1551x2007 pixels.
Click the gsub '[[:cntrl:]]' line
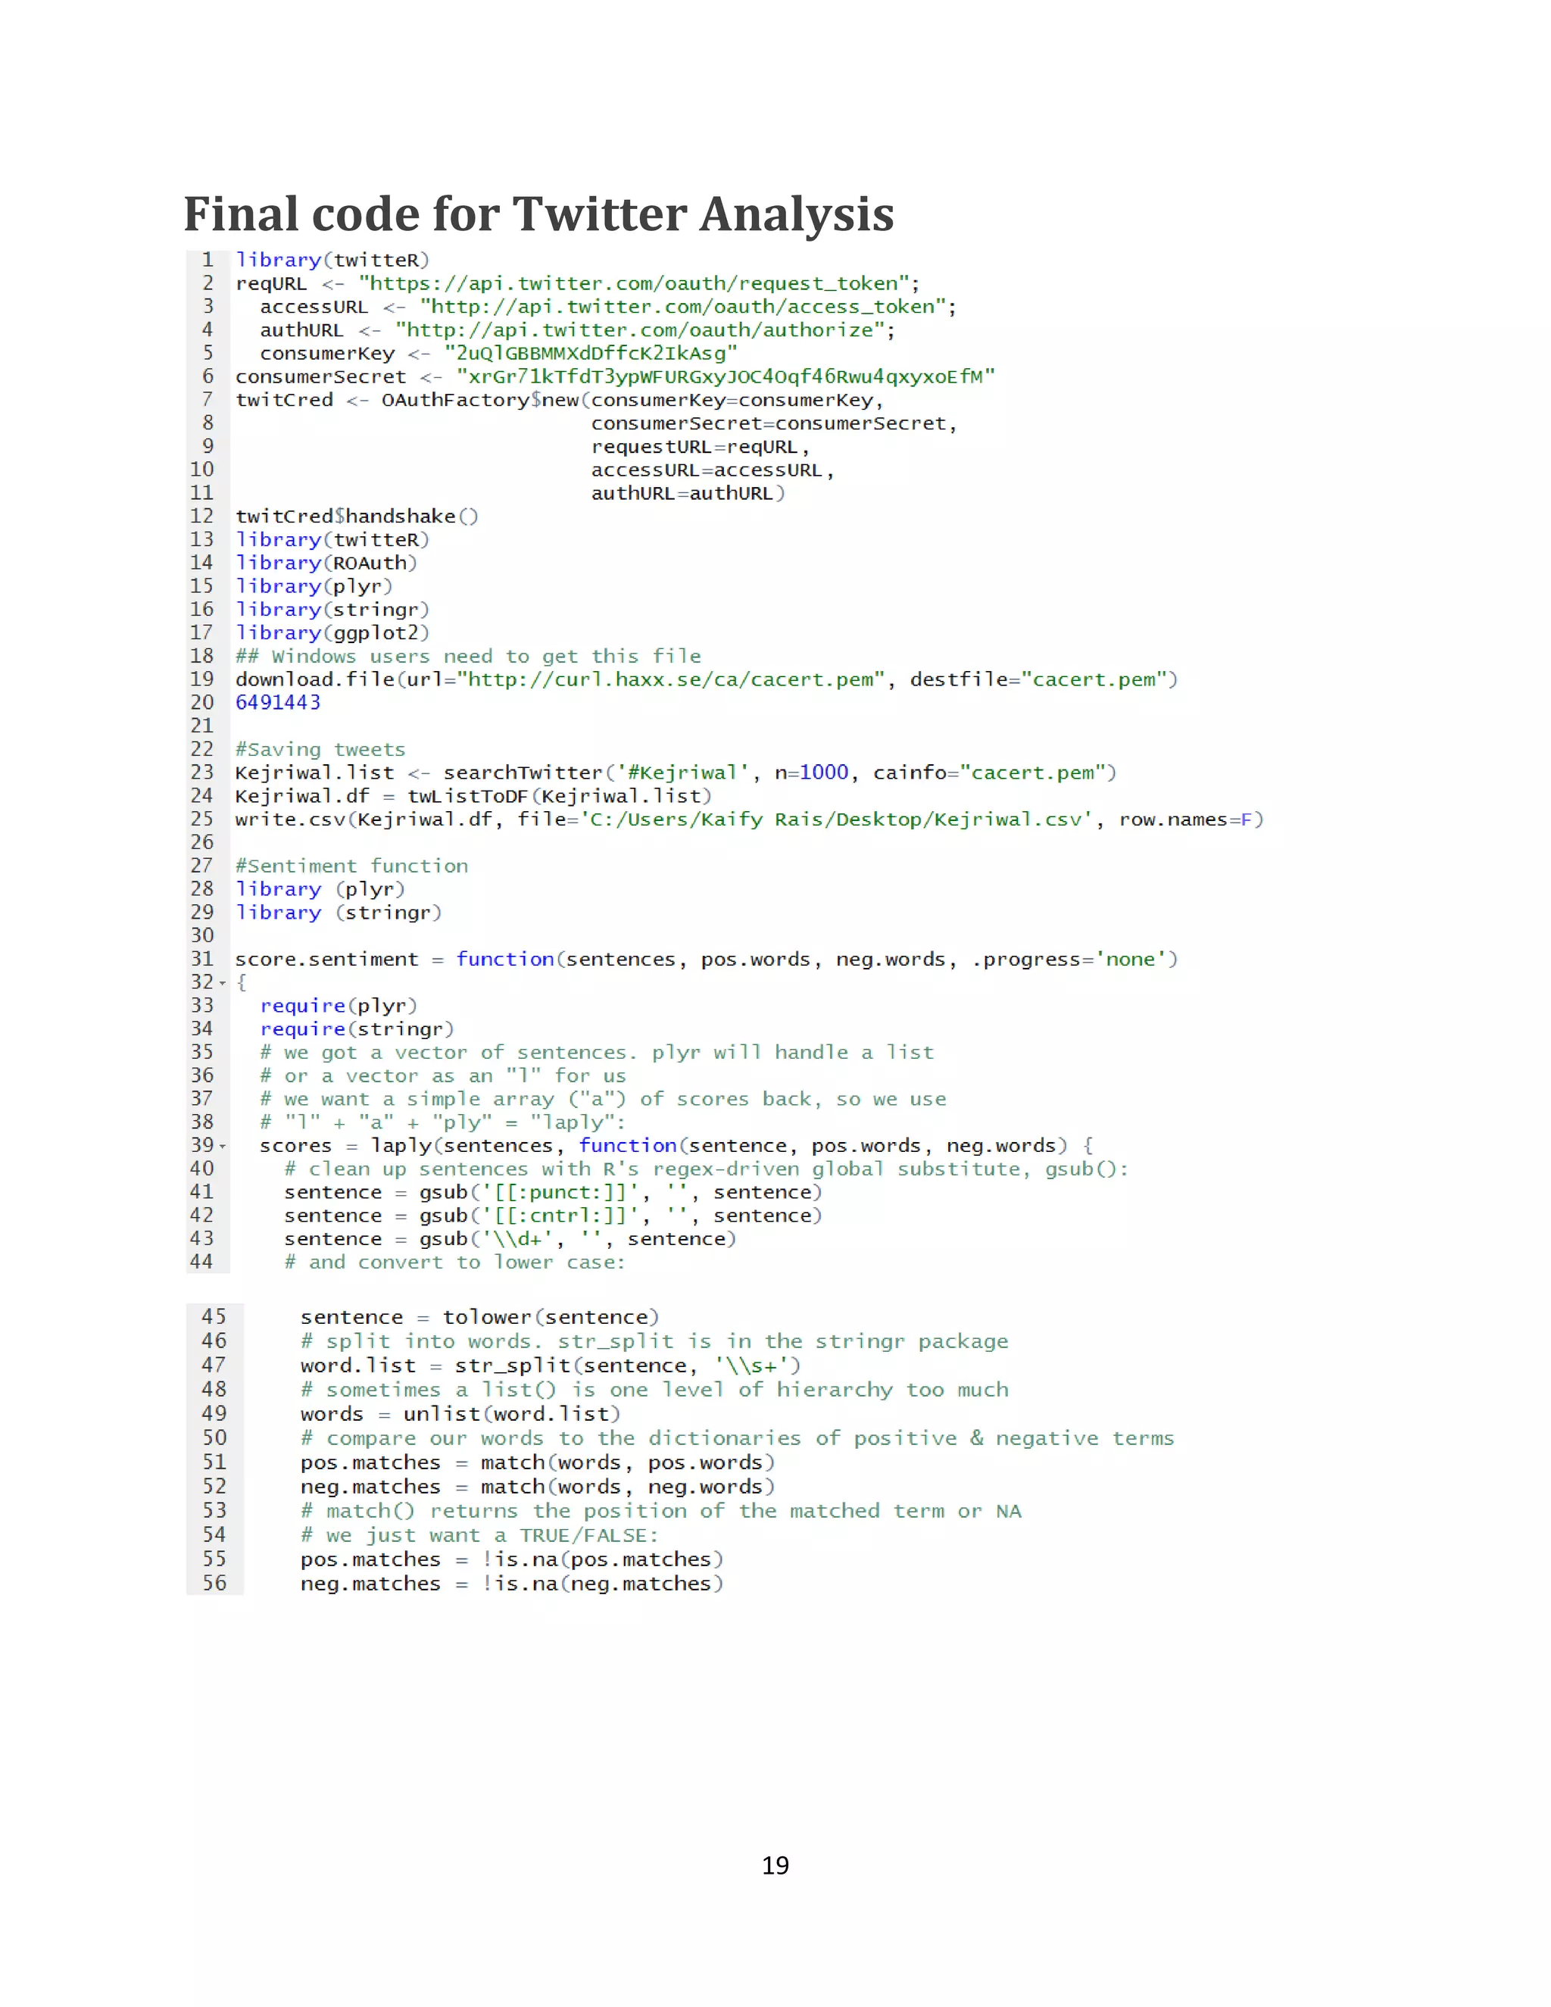point(553,1216)
